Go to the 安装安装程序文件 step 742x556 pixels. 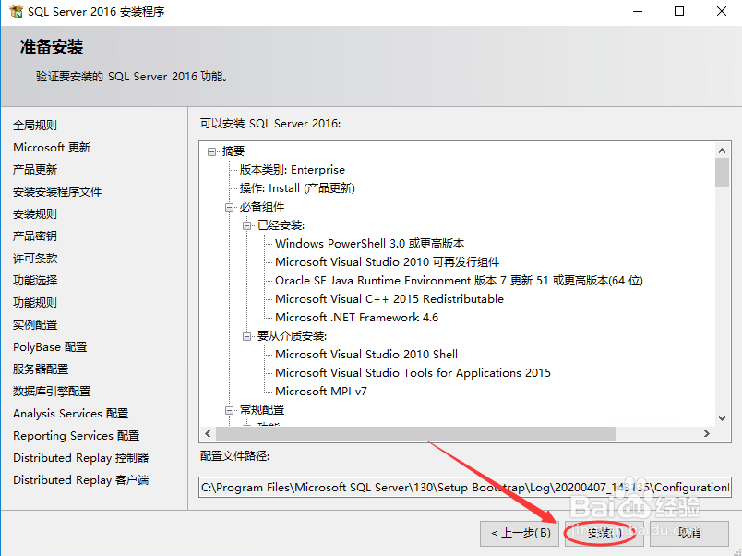point(57,192)
